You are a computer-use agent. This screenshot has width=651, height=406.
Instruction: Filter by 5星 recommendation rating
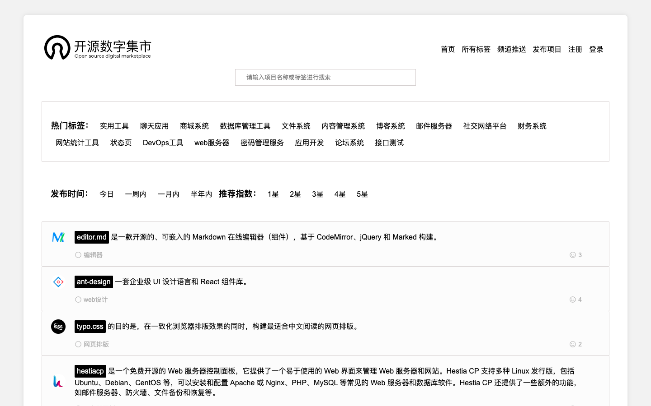coord(362,194)
